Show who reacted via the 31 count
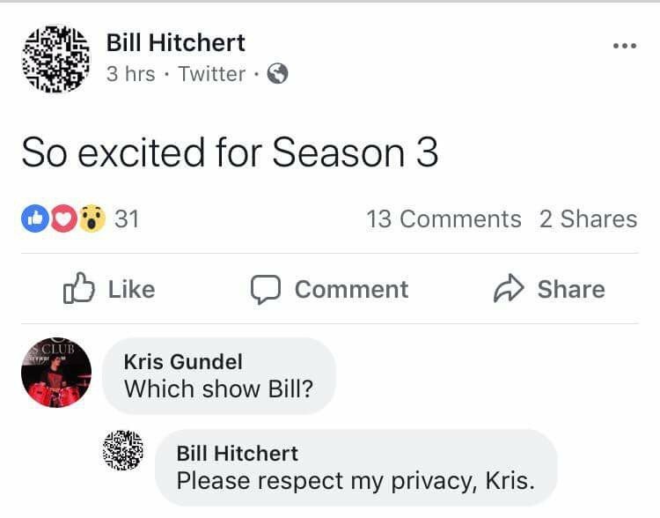Viewport: 660px width, 518px height. [x=127, y=218]
